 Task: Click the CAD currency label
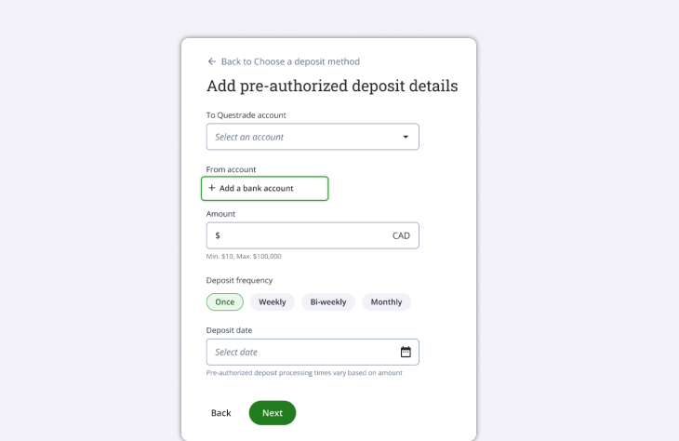click(x=401, y=235)
